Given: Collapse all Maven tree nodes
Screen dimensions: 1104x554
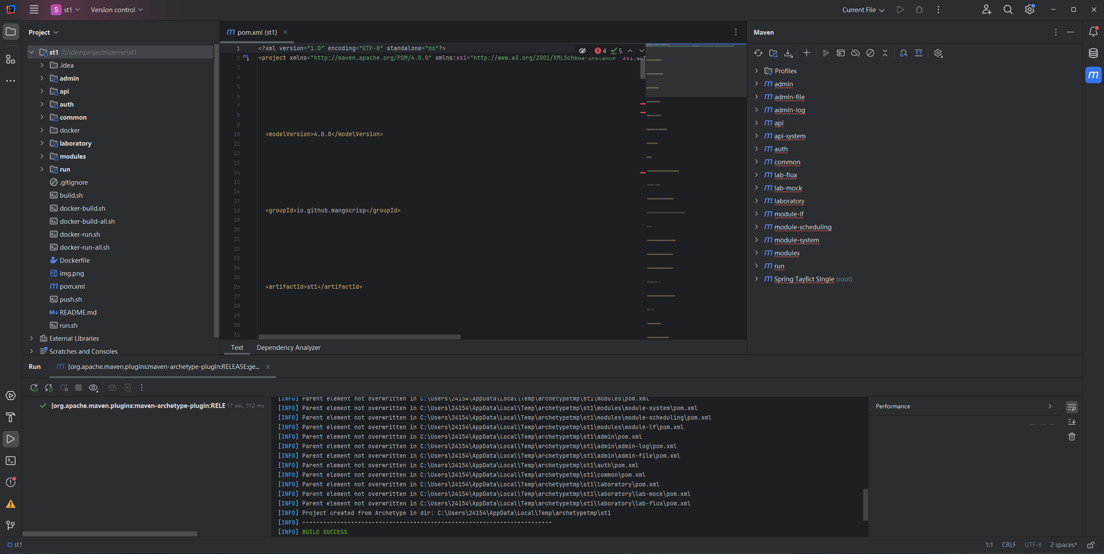Looking at the screenshot, I should pos(885,53).
